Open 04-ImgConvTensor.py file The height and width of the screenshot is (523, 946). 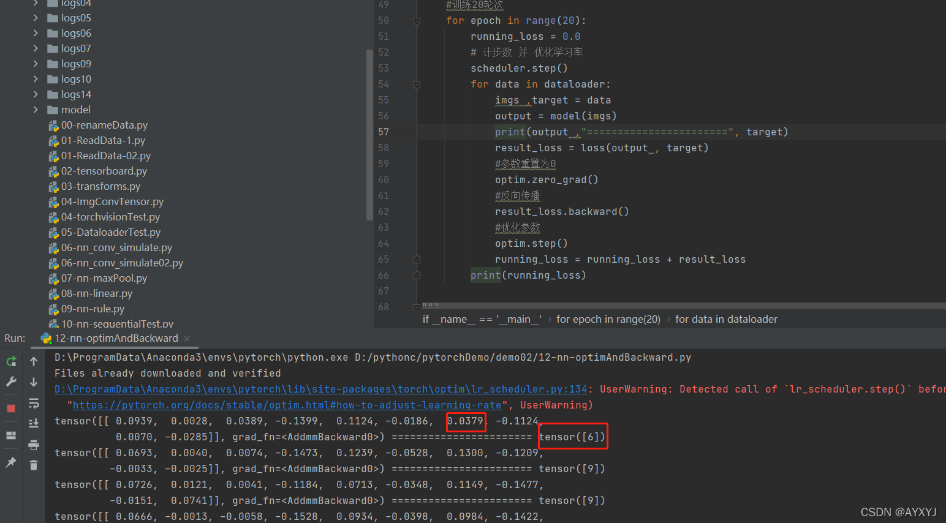click(x=112, y=201)
